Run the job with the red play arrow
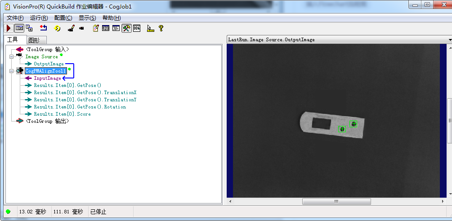This screenshot has height=221, width=452. pos(9,28)
